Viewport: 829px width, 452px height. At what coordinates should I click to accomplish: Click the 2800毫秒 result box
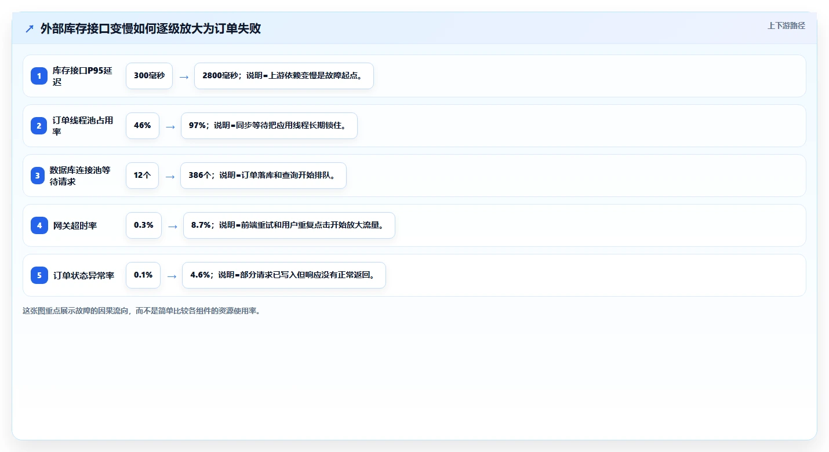point(284,76)
